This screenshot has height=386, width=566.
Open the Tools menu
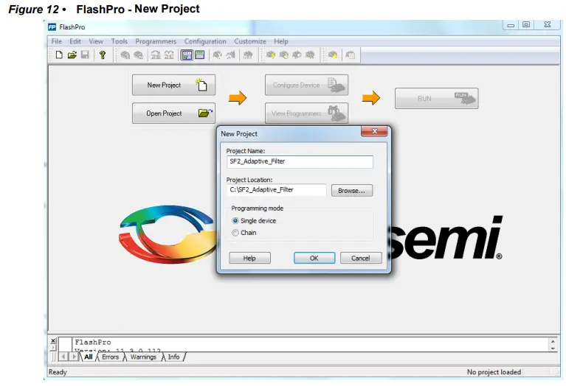click(x=119, y=41)
